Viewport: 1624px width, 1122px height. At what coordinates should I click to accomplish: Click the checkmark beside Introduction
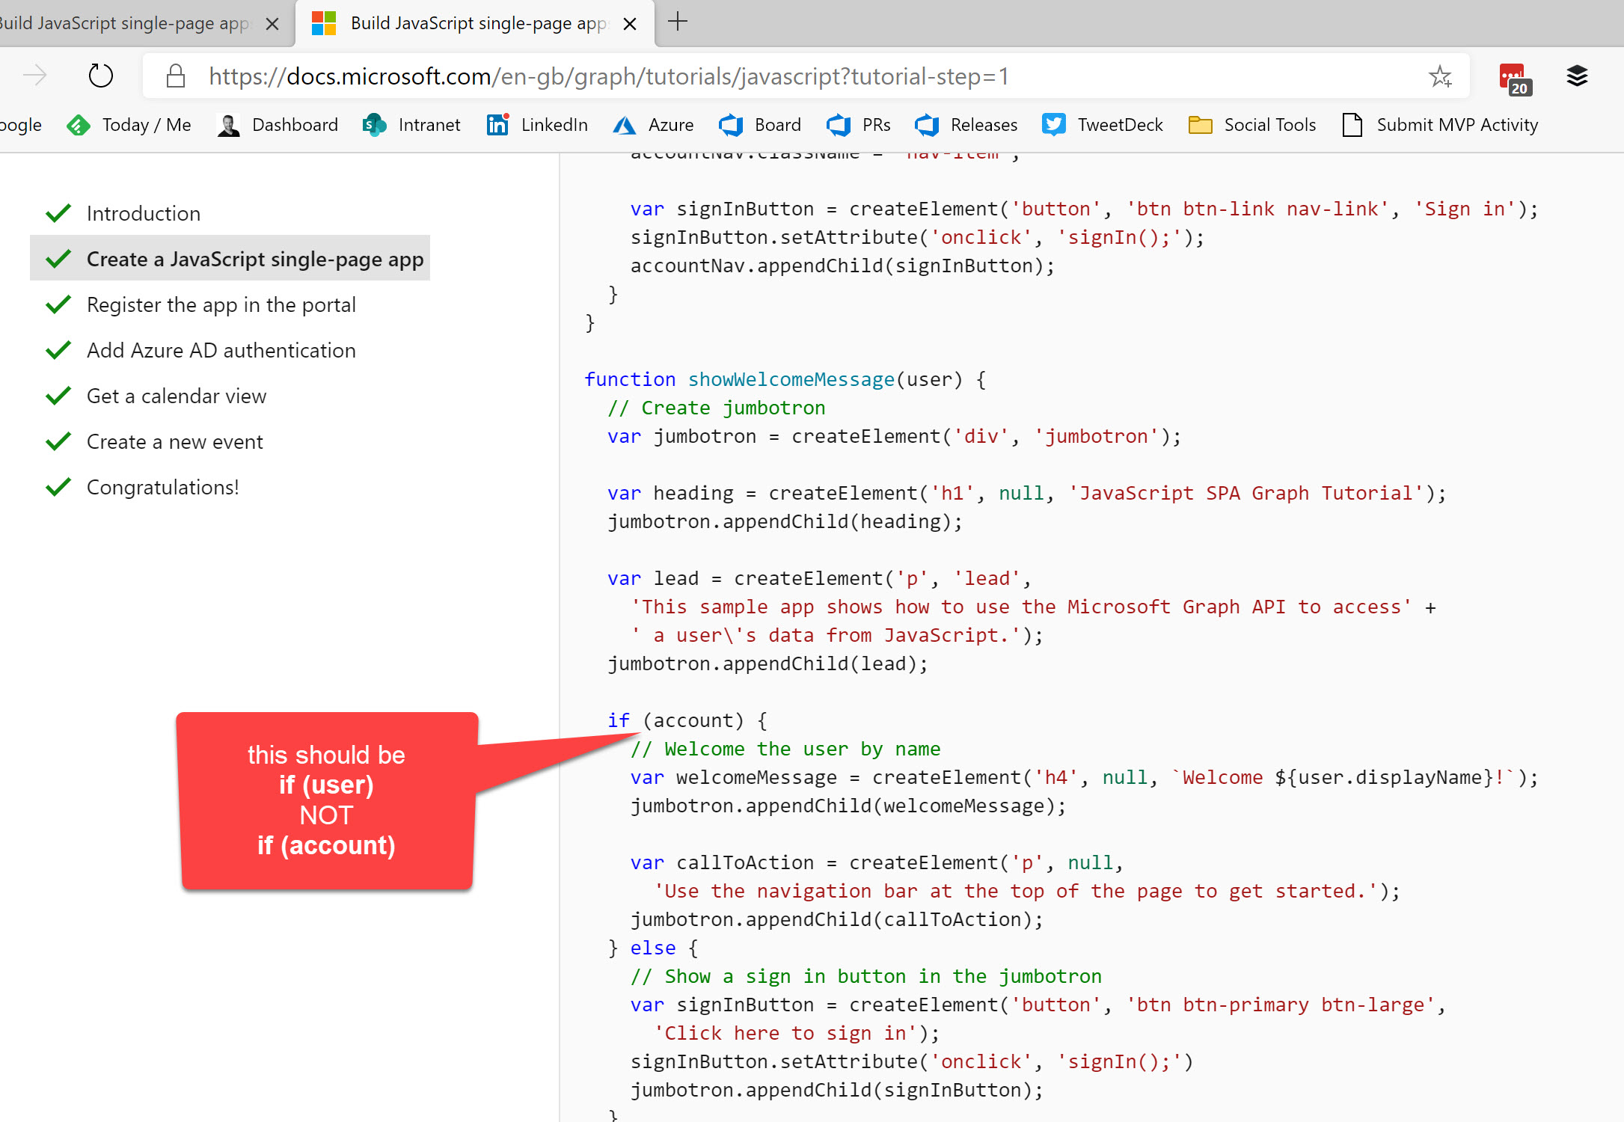tap(58, 212)
